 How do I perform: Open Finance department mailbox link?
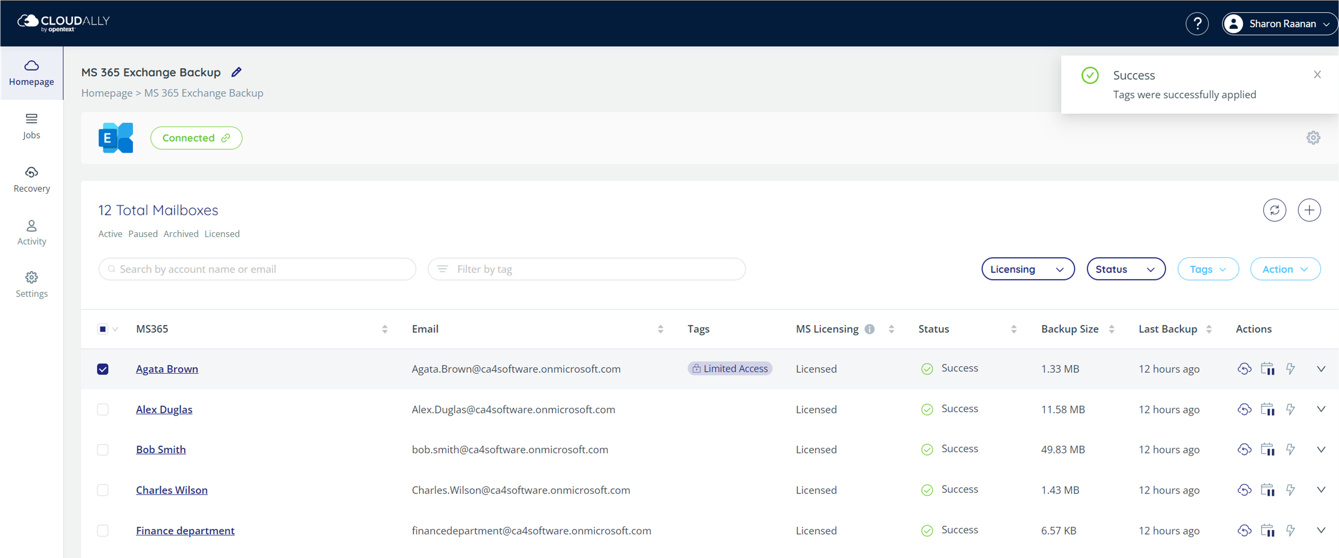point(185,531)
